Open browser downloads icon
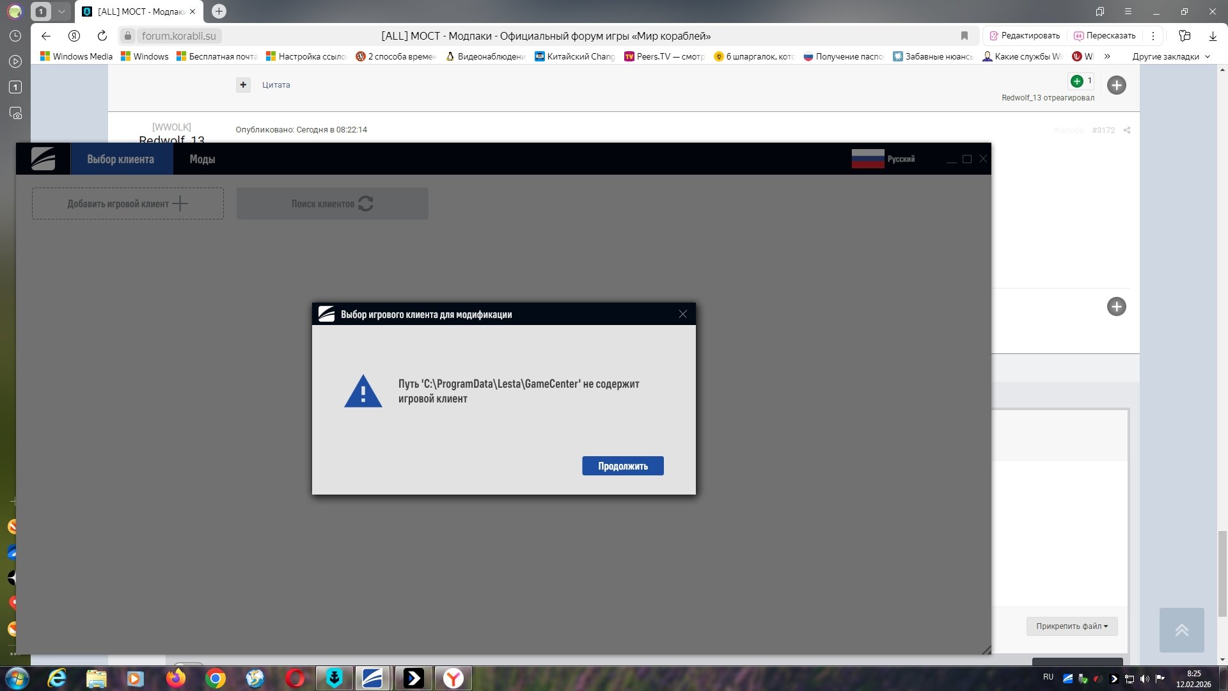 pos(1212,36)
